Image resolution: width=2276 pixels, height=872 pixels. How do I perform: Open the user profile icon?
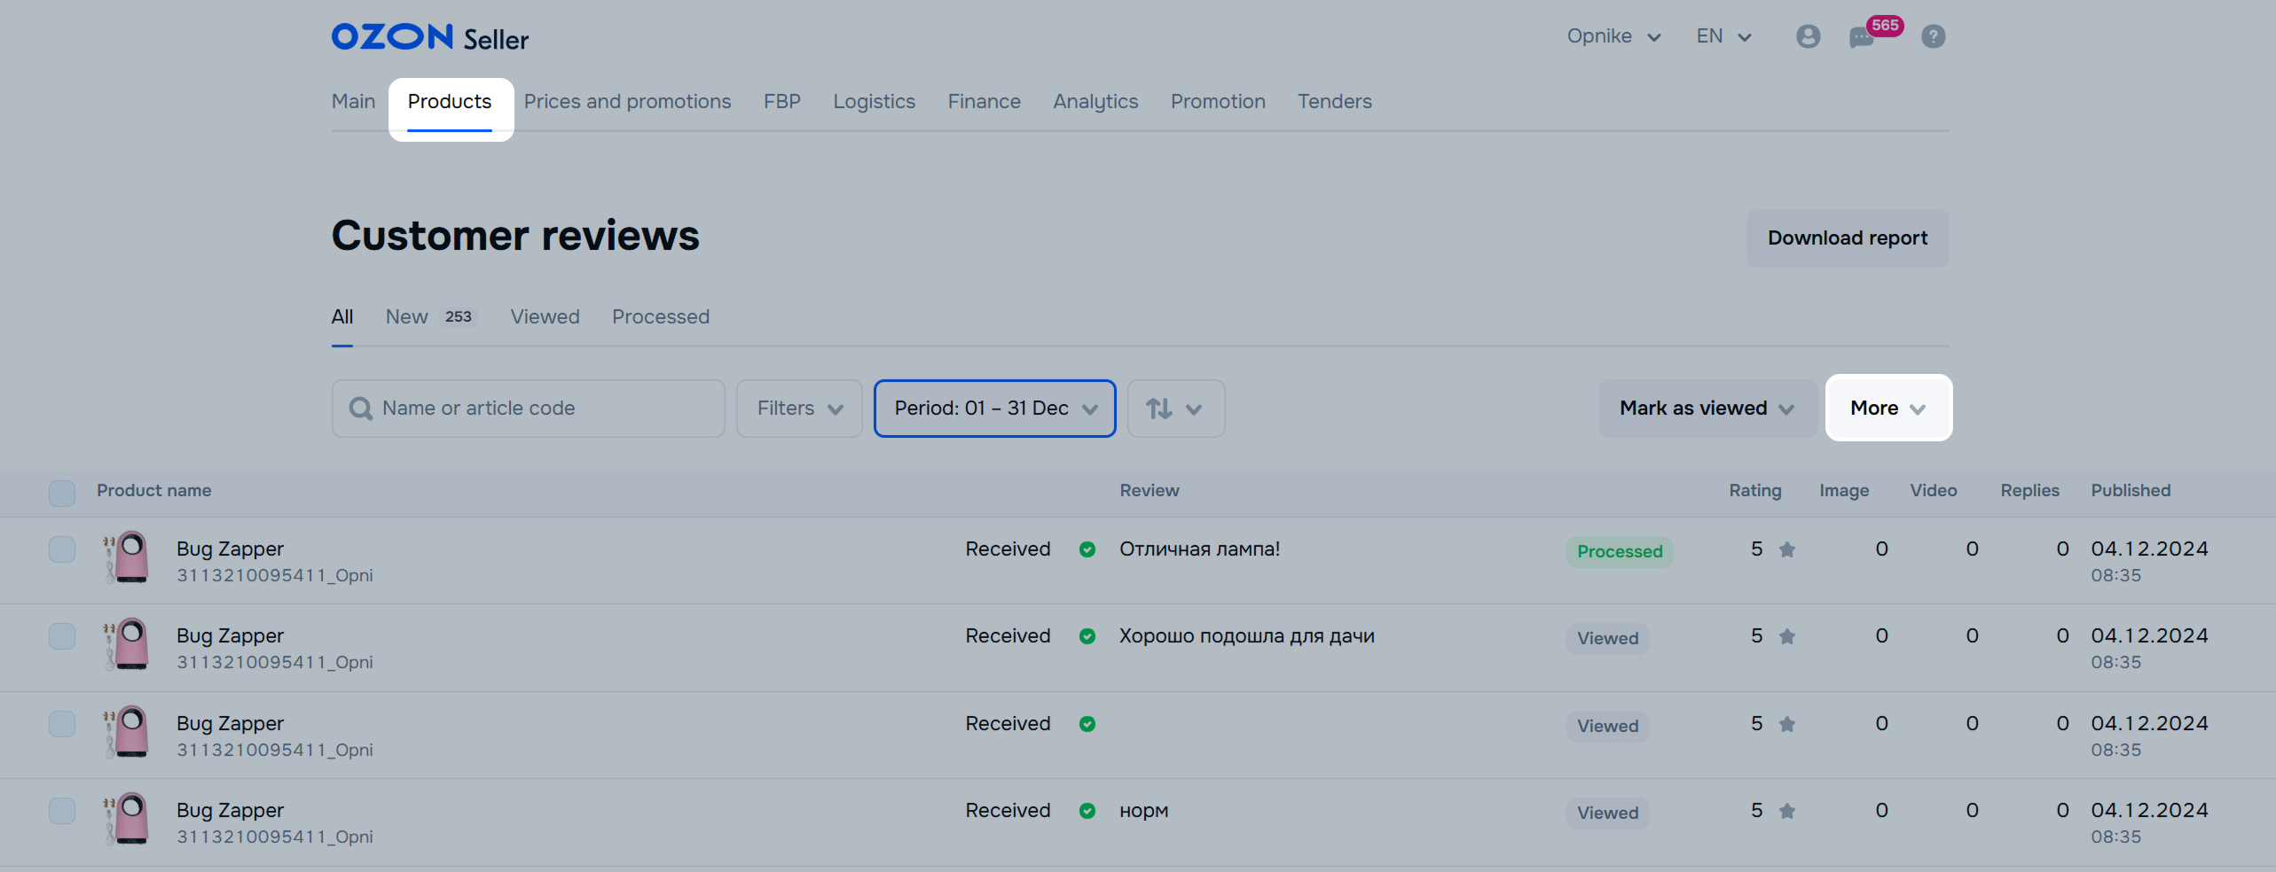(x=1808, y=36)
